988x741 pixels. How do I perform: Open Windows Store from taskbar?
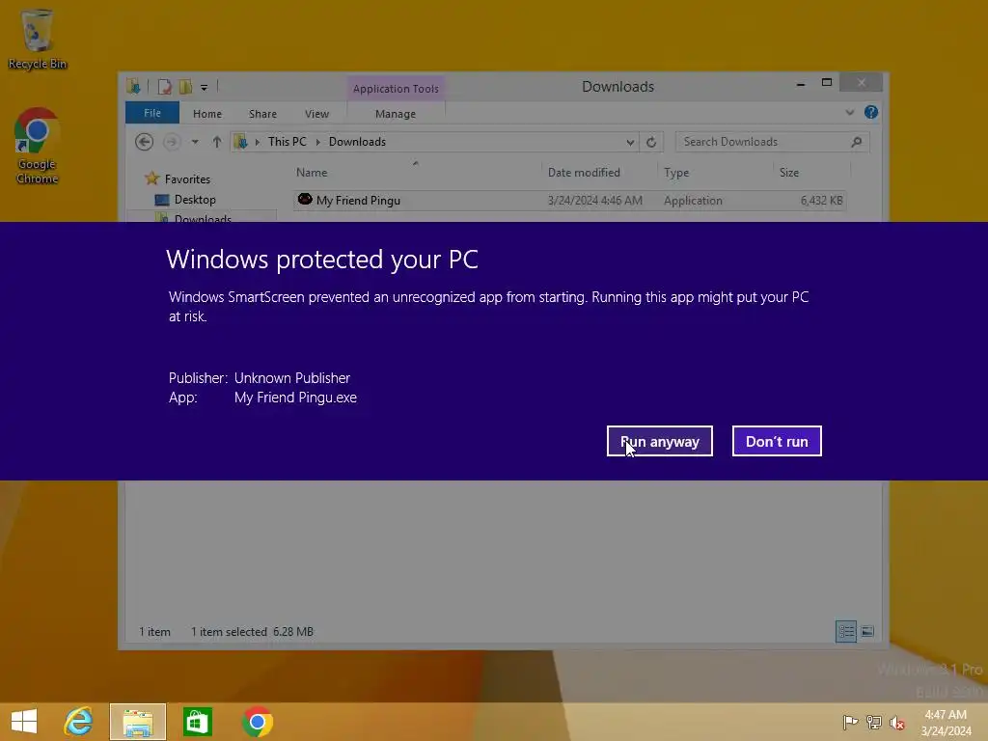coord(198,722)
